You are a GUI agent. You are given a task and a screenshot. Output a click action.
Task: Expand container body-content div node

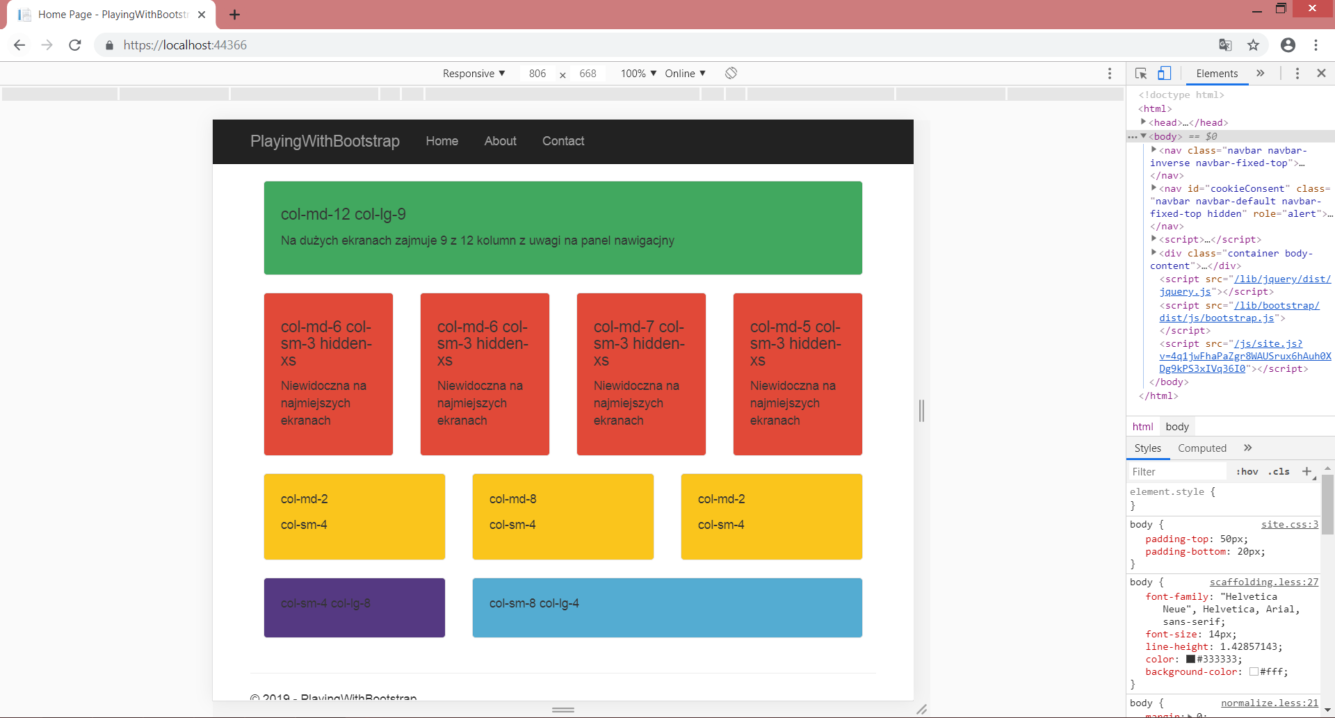pos(1154,253)
